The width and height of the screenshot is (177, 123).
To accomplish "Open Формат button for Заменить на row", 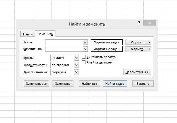I will point(137,49).
